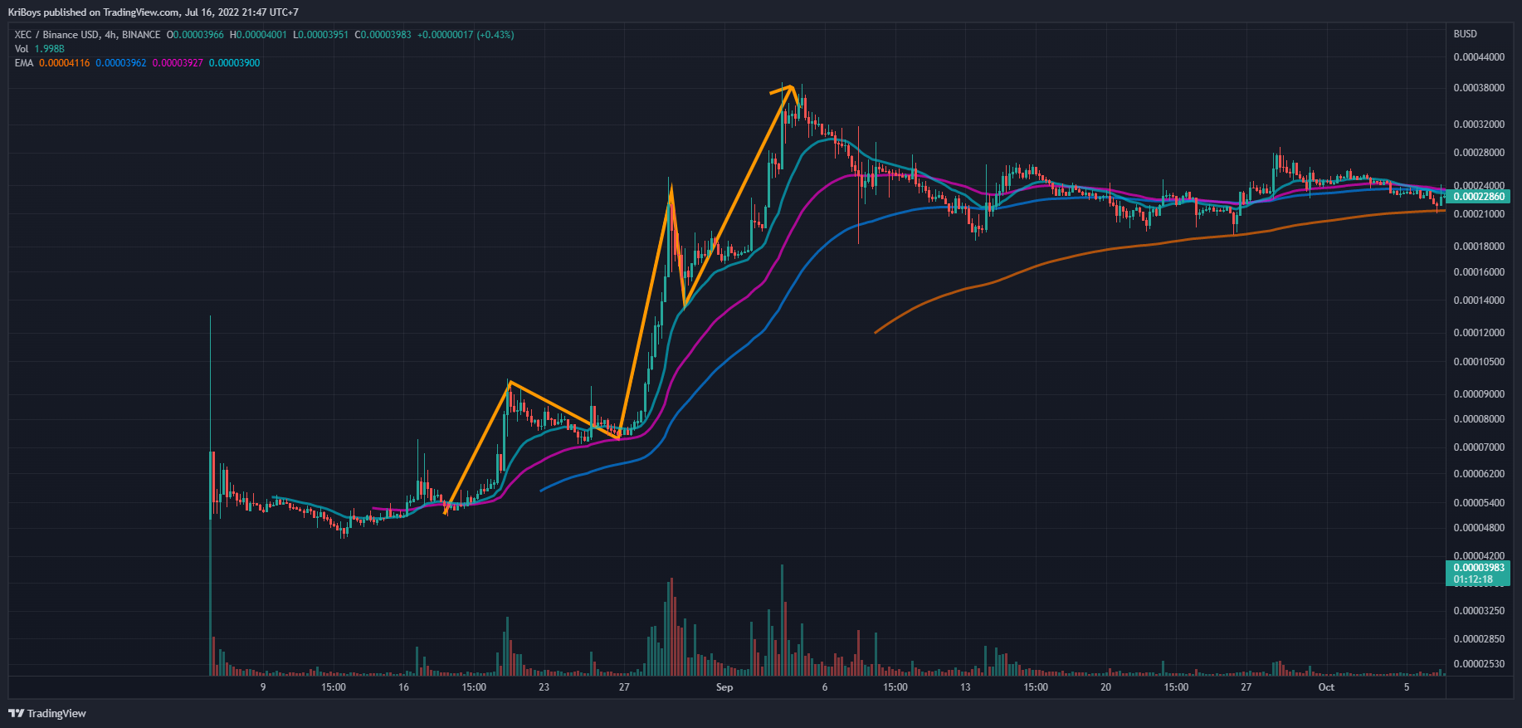Click the Sep label on time axis
The width and height of the screenshot is (1522, 728).
(724, 687)
